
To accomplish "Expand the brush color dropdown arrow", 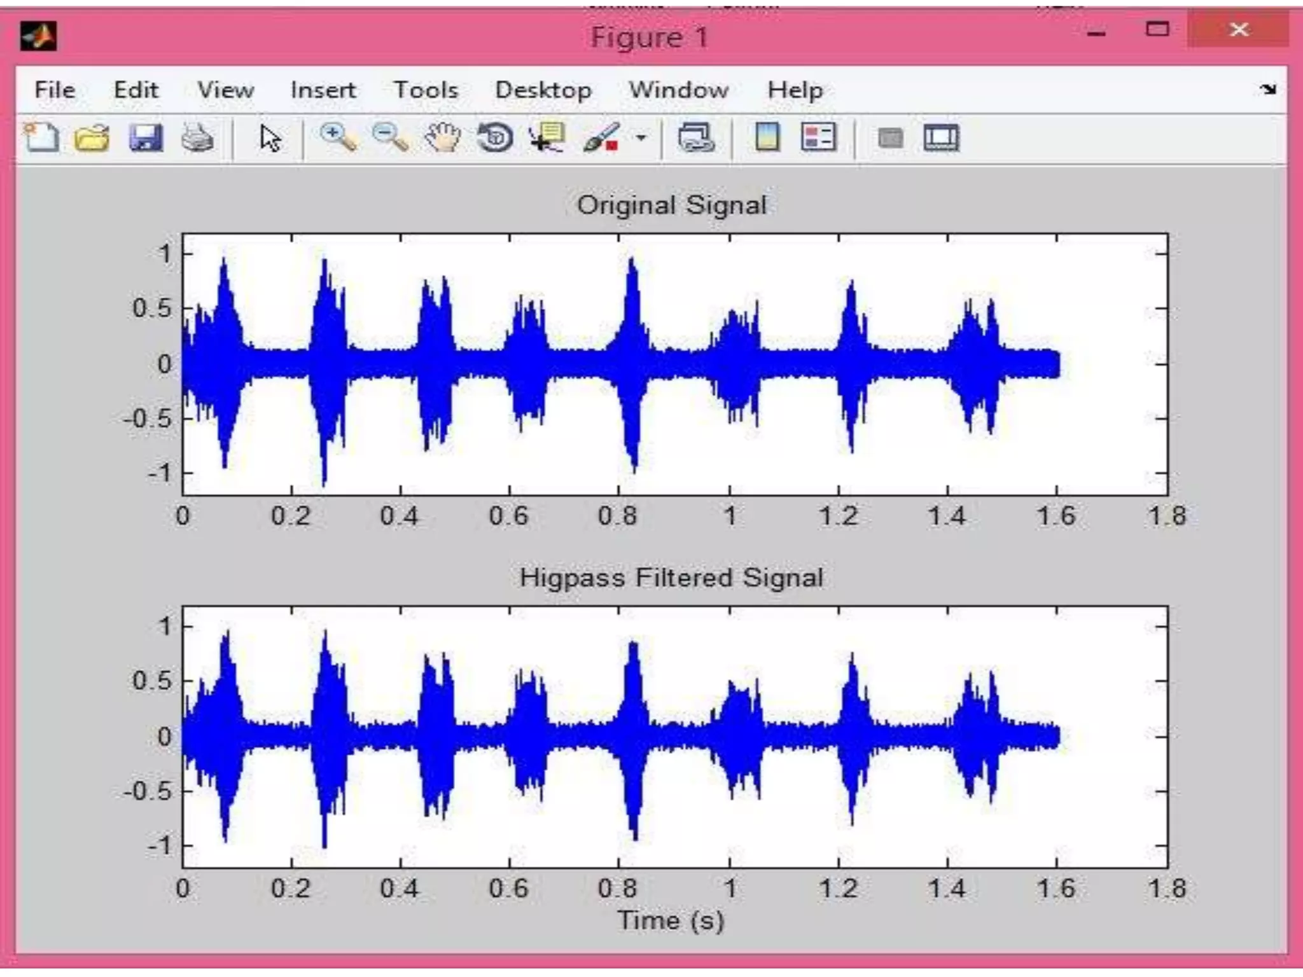I will (641, 137).
